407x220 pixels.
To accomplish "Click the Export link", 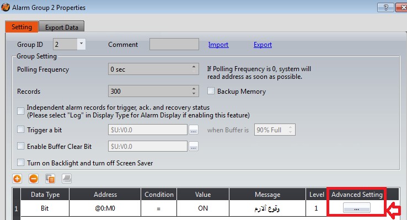I will tap(263, 45).
